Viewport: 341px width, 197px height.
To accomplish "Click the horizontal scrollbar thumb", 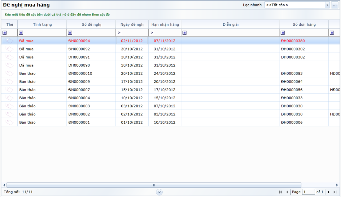I will pyautogui.click(x=154, y=185).
